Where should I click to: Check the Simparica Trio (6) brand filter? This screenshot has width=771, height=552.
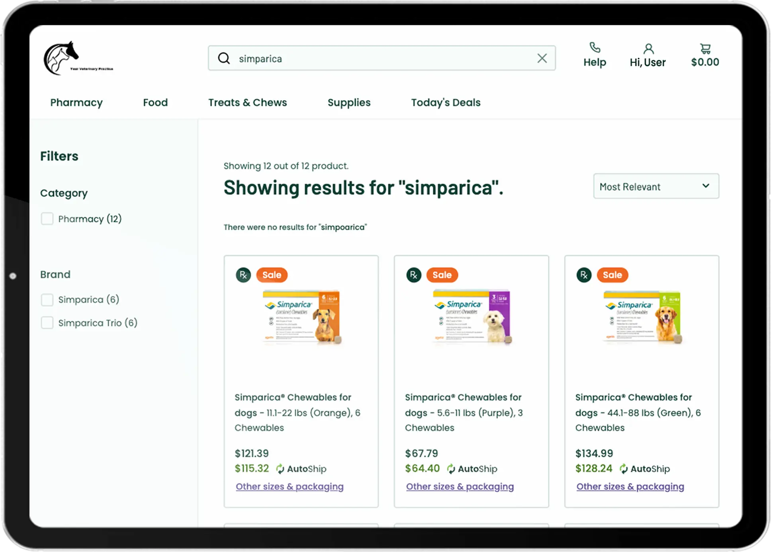(47, 323)
